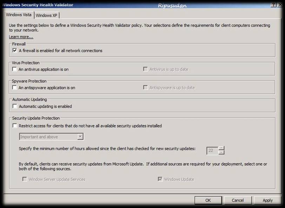Screen dimensions: 285x208
Task: Check 'An antispyware application is on'
Action: pos(15,88)
